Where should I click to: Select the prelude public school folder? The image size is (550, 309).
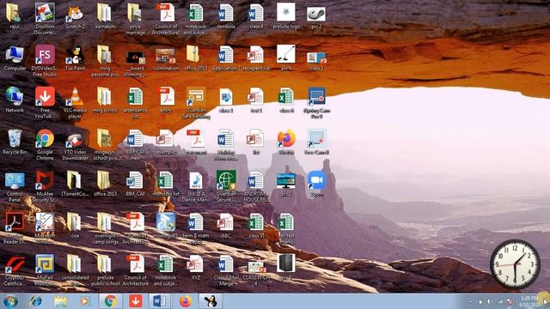(105, 270)
